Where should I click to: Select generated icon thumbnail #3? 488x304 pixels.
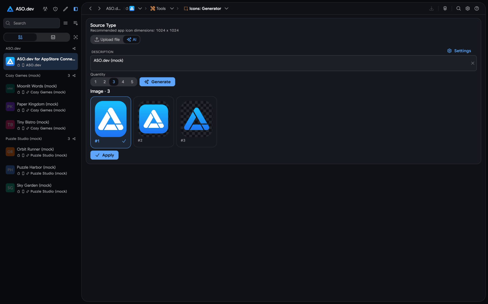197,122
